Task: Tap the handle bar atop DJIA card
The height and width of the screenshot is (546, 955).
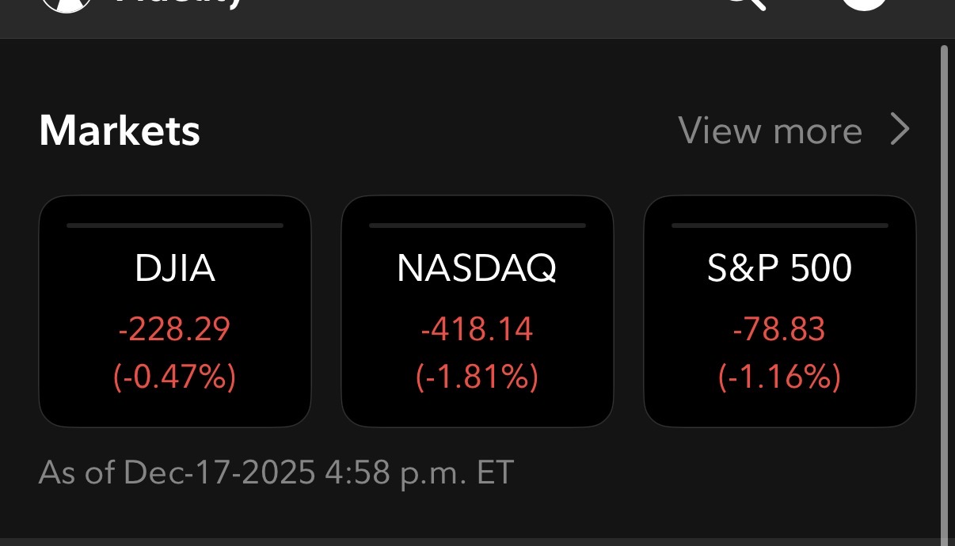Action: pos(175,226)
